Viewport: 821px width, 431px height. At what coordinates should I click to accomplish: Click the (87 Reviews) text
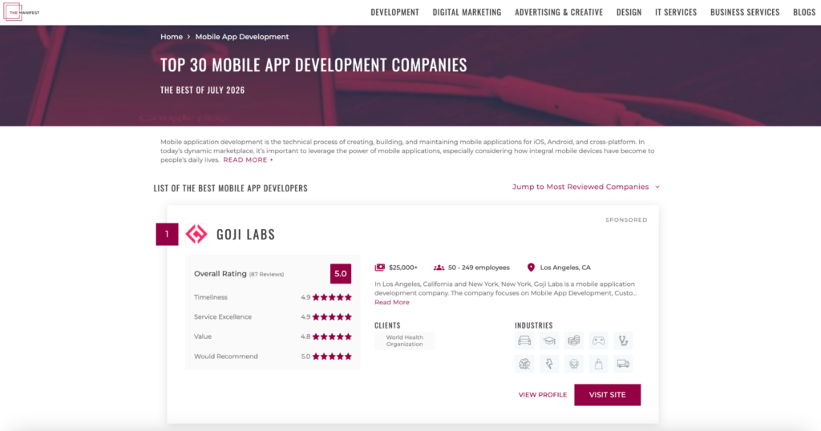point(266,274)
